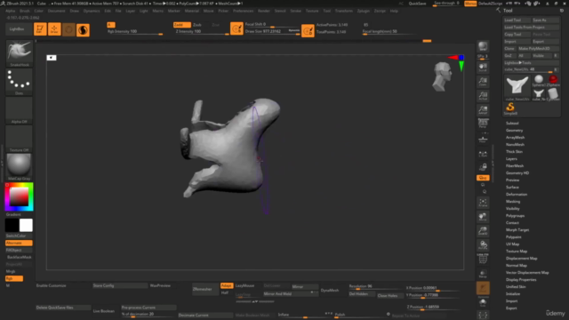Toggle the Alternate button
The width and height of the screenshot is (569, 320).
click(x=19, y=243)
